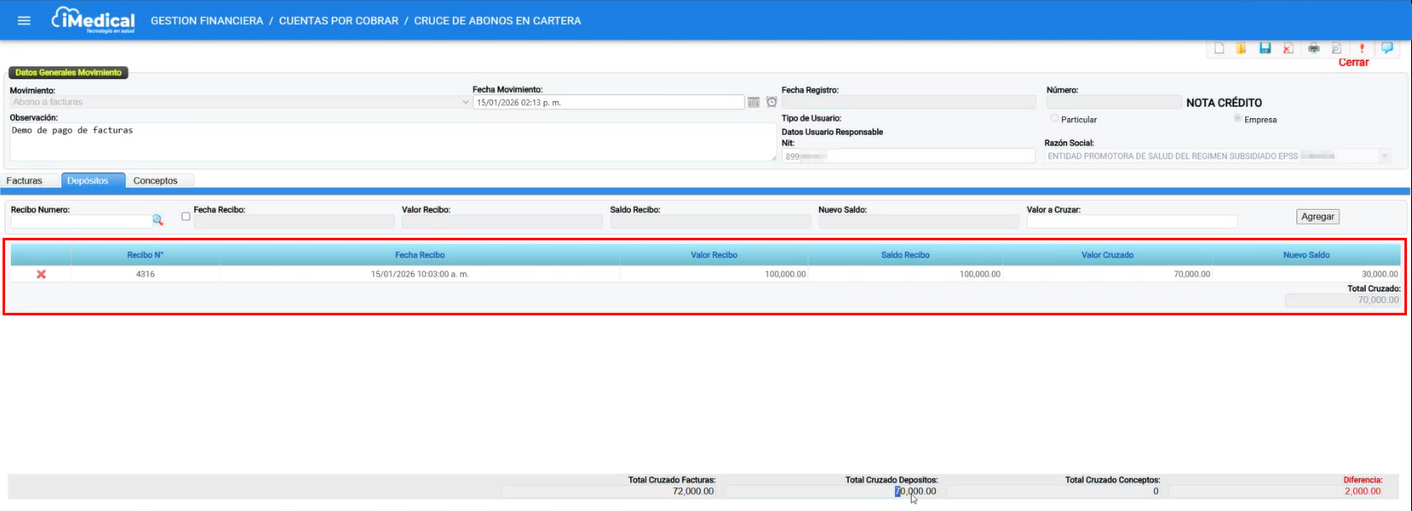Image resolution: width=1412 pixels, height=511 pixels.
Task: Click the blank page New document icon
Action: tap(1219, 48)
